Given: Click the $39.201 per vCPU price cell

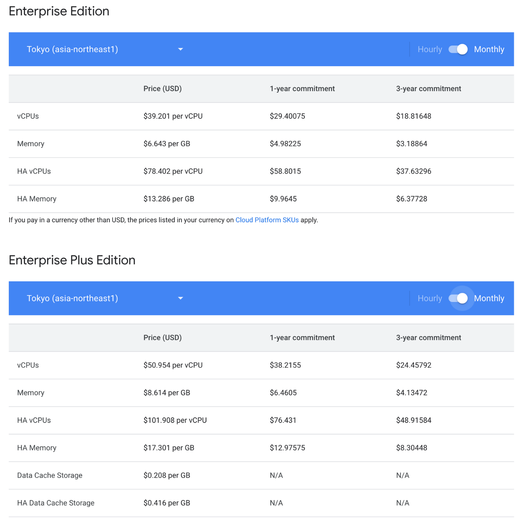Looking at the screenshot, I should tap(173, 116).
